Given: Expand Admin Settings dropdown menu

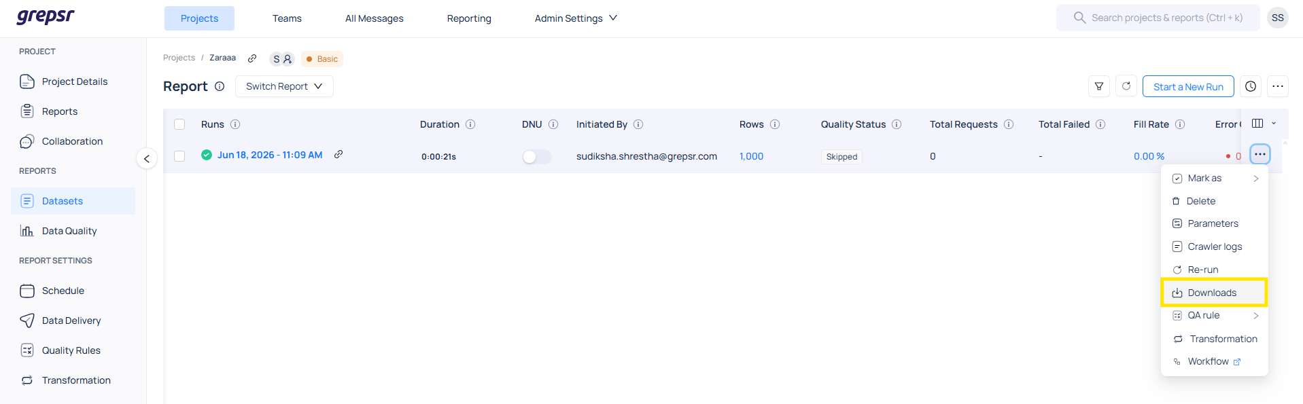Looking at the screenshot, I should point(575,18).
